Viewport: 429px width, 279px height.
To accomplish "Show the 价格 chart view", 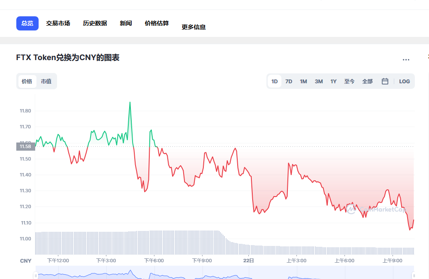I will pyautogui.click(x=27, y=81).
